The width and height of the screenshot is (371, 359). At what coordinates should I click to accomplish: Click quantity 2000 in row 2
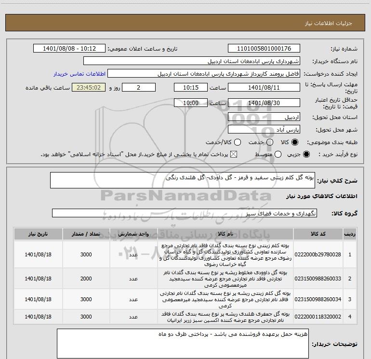pos(86,279)
